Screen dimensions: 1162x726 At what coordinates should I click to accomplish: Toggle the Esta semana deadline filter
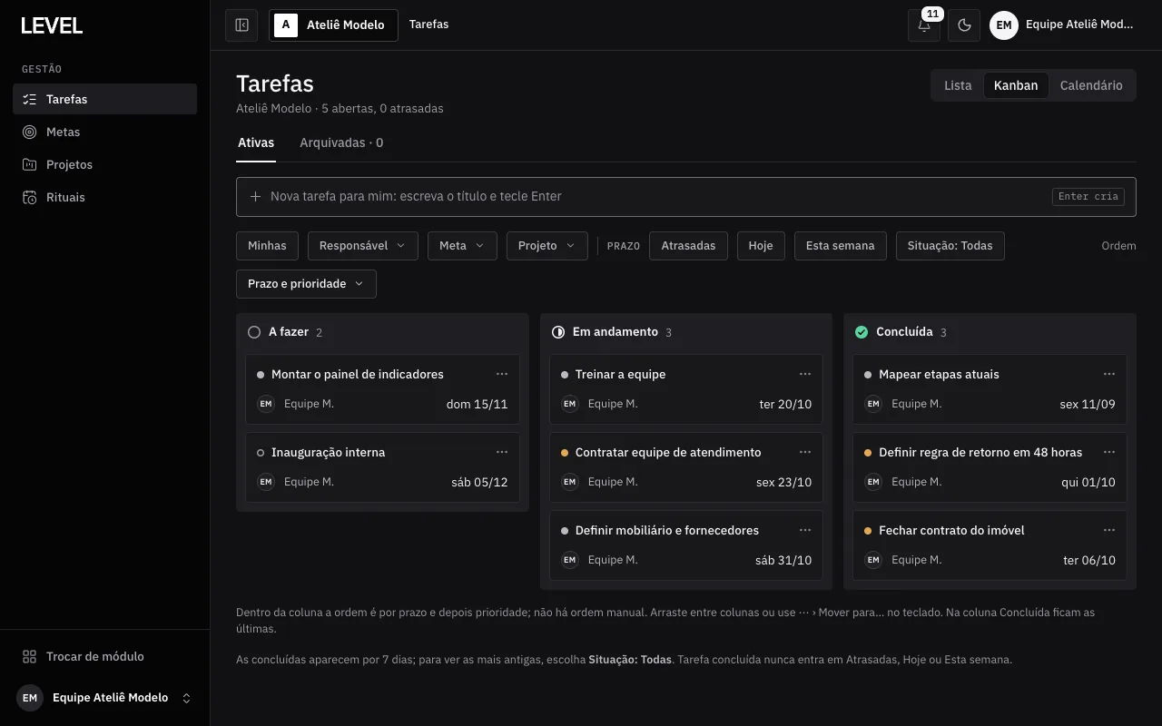tap(841, 246)
